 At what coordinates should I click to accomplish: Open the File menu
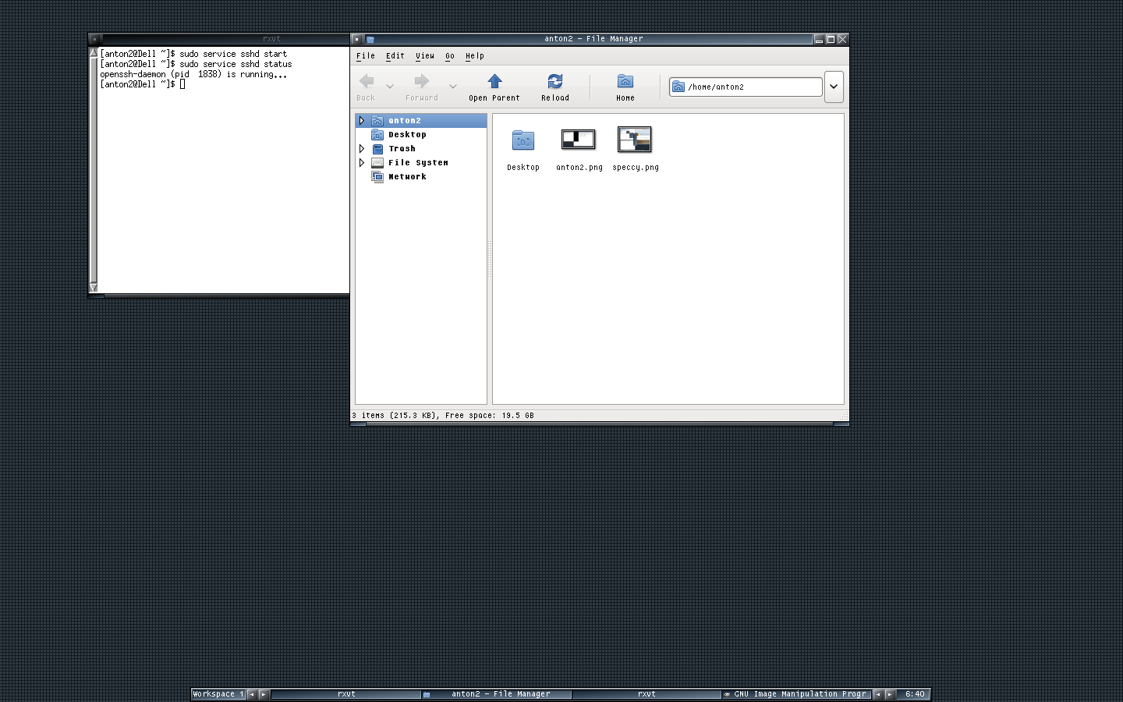364,55
